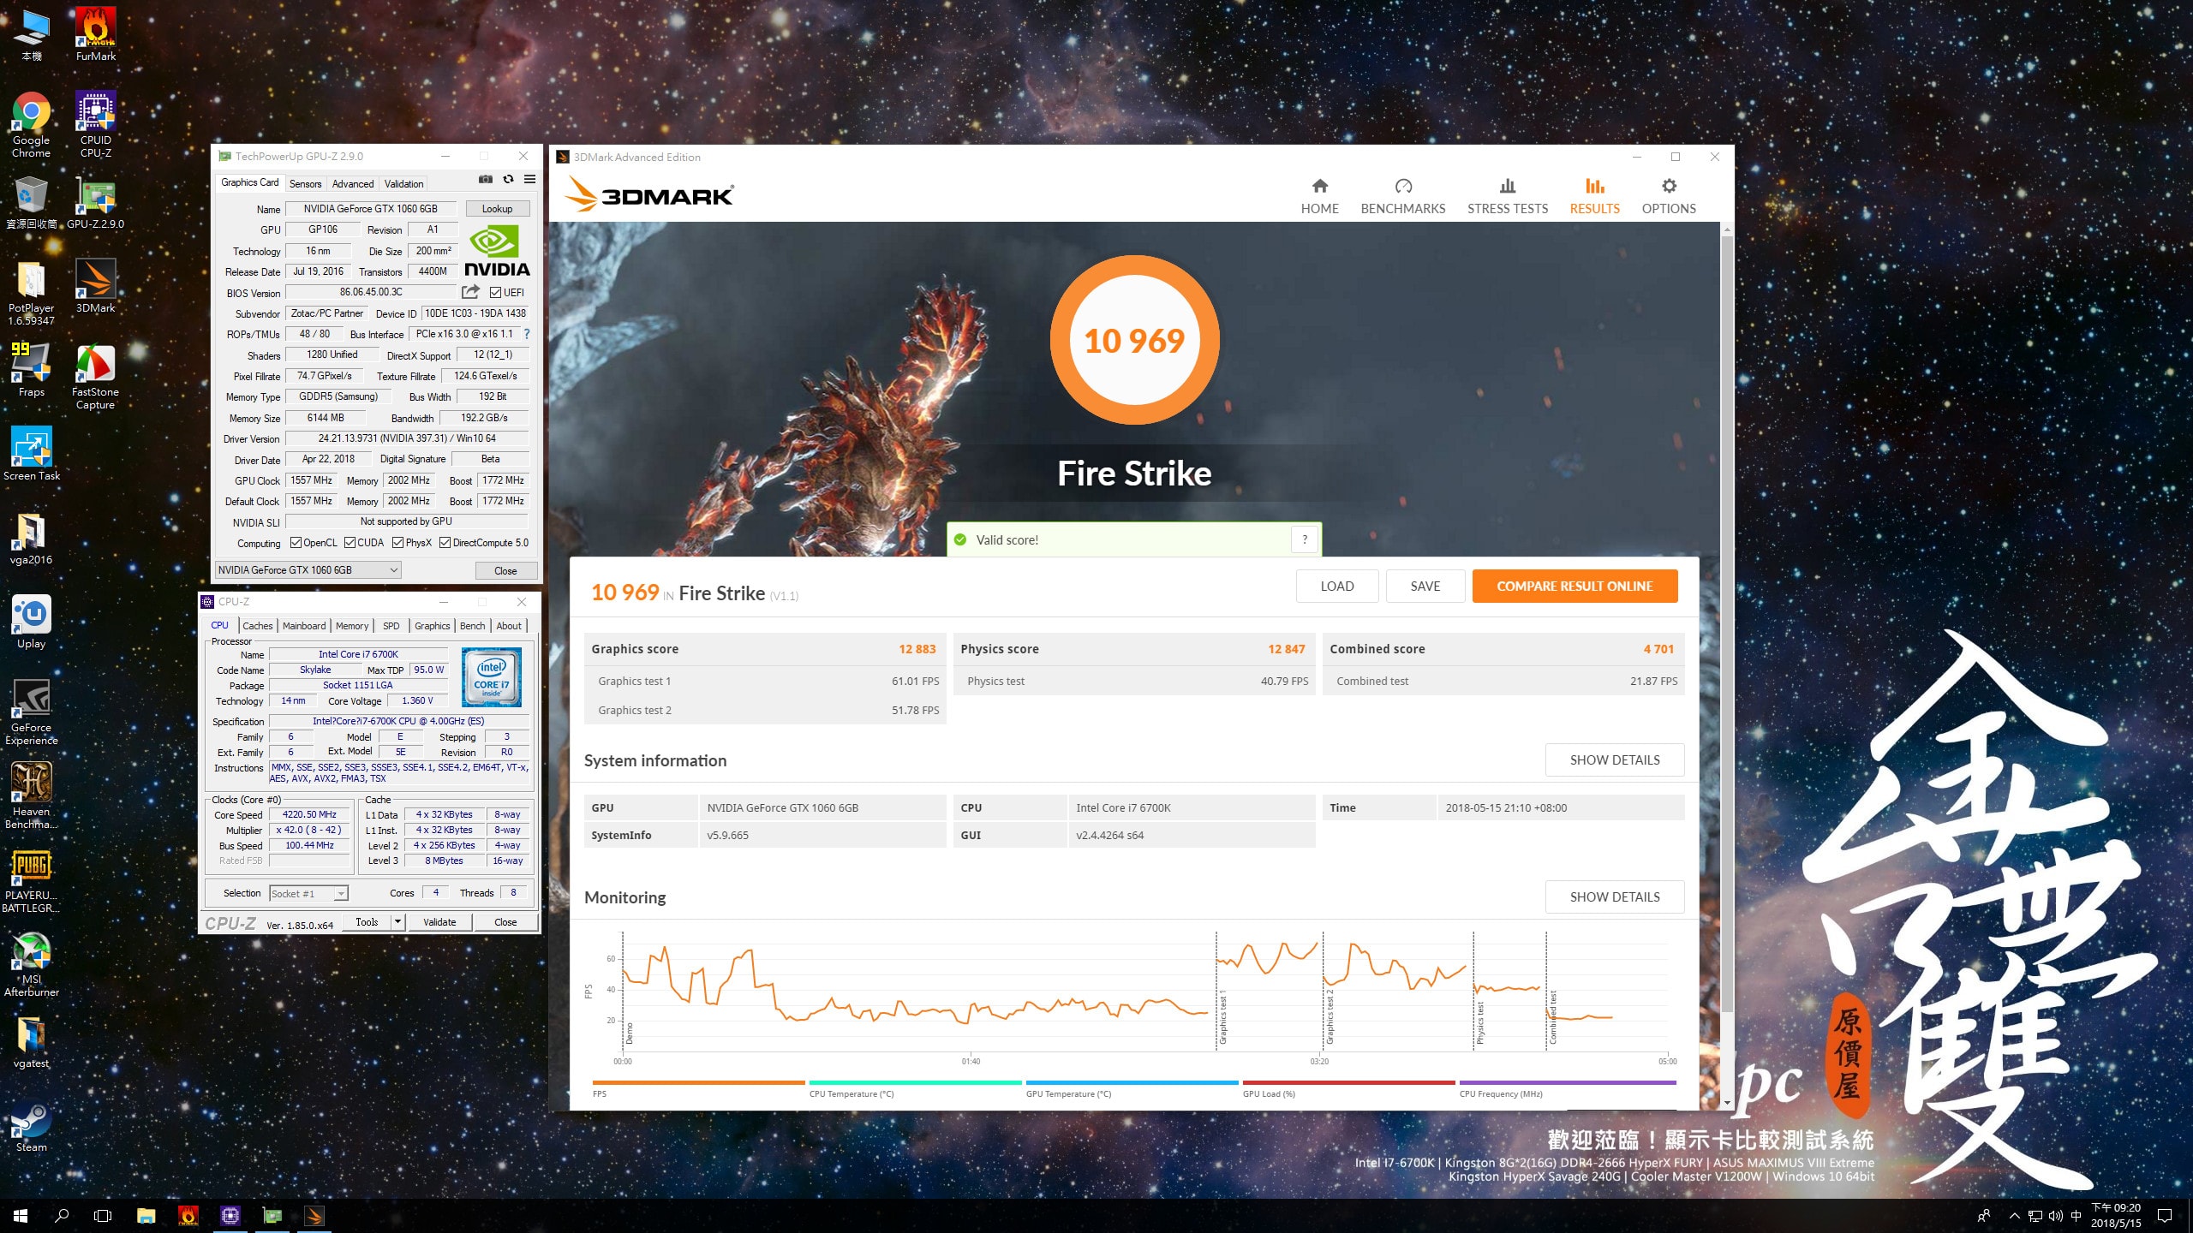Toggle the OpenCL checkbox
Screen dimensions: 2193x1233
(x=296, y=543)
